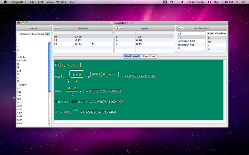The height and width of the screenshot is (155, 249).
Task: Select tanh in the library list
Action: pyautogui.click(x=20, y=120)
